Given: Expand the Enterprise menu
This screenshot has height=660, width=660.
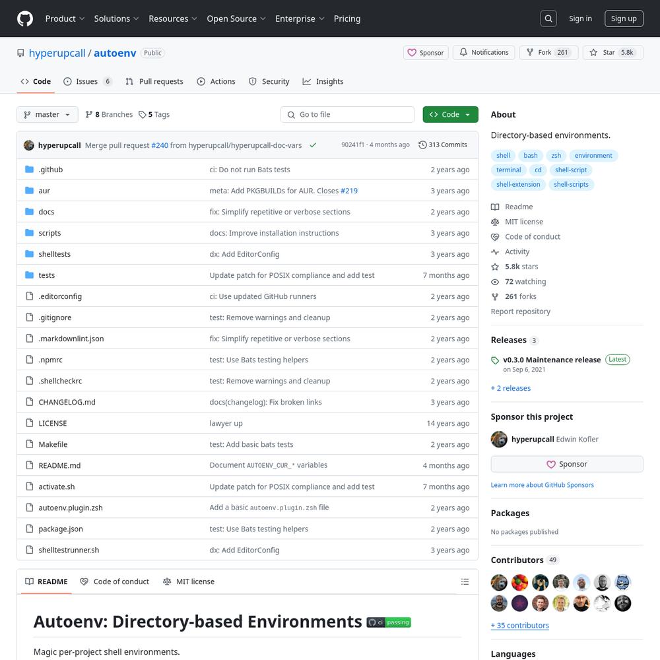Looking at the screenshot, I should coord(300,18).
